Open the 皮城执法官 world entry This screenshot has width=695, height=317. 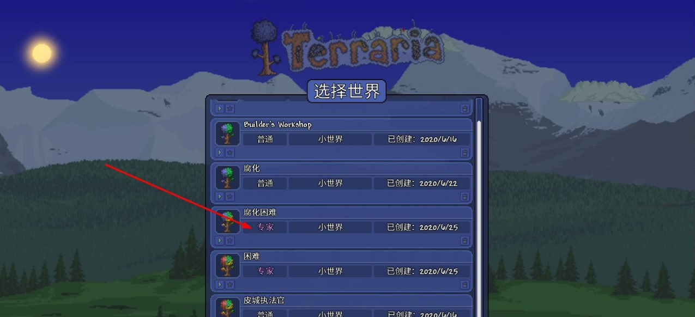342,306
